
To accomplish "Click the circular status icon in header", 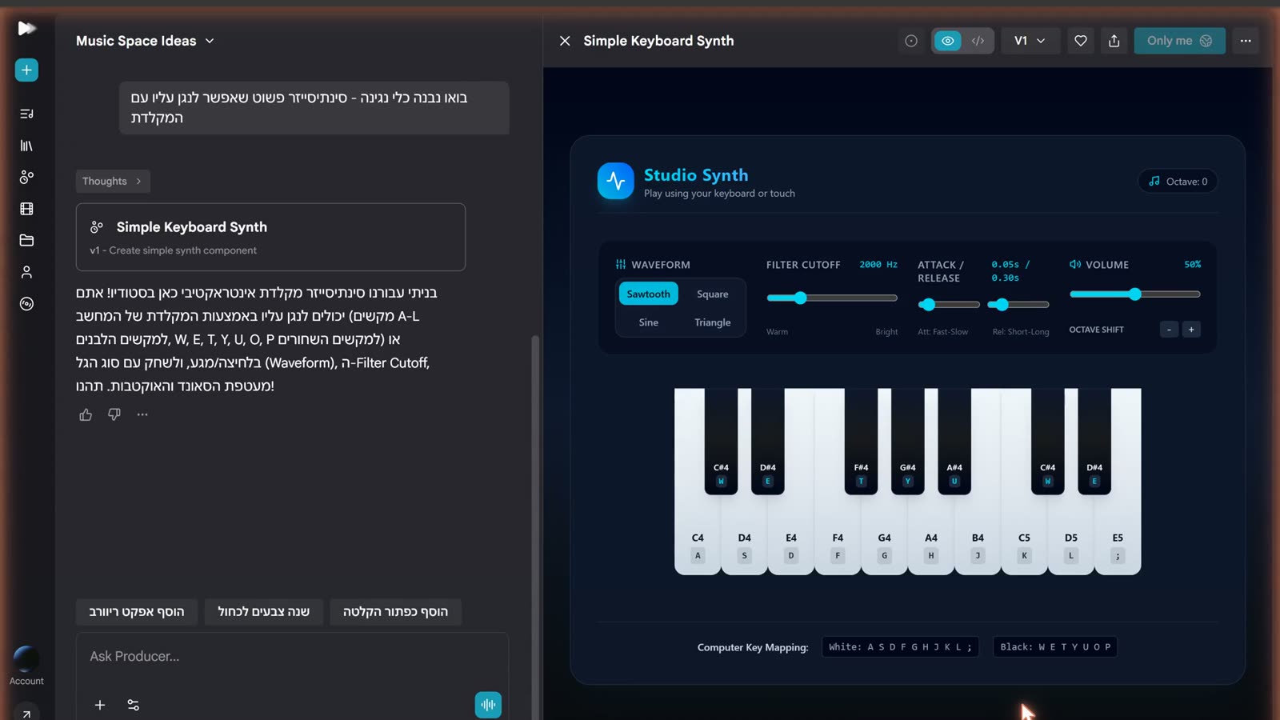I will click(x=911, y=41).
